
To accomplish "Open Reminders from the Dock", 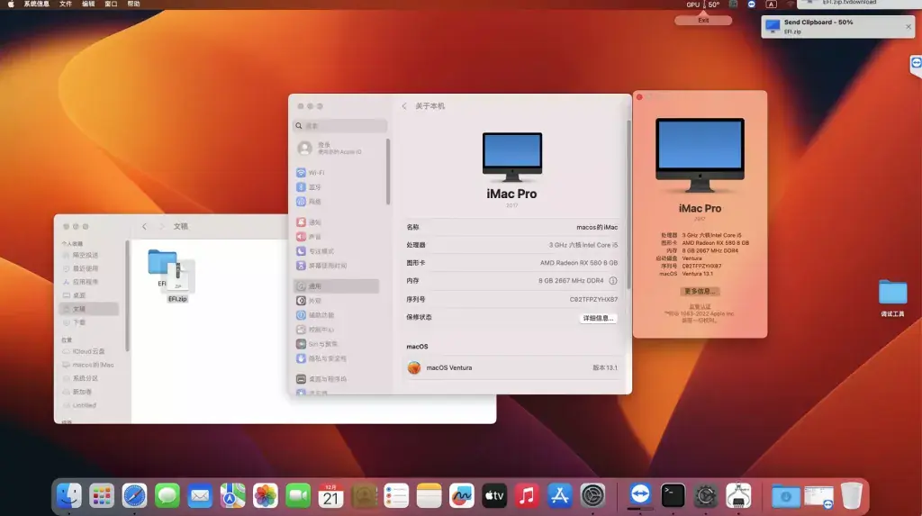I will coord(396,495).
